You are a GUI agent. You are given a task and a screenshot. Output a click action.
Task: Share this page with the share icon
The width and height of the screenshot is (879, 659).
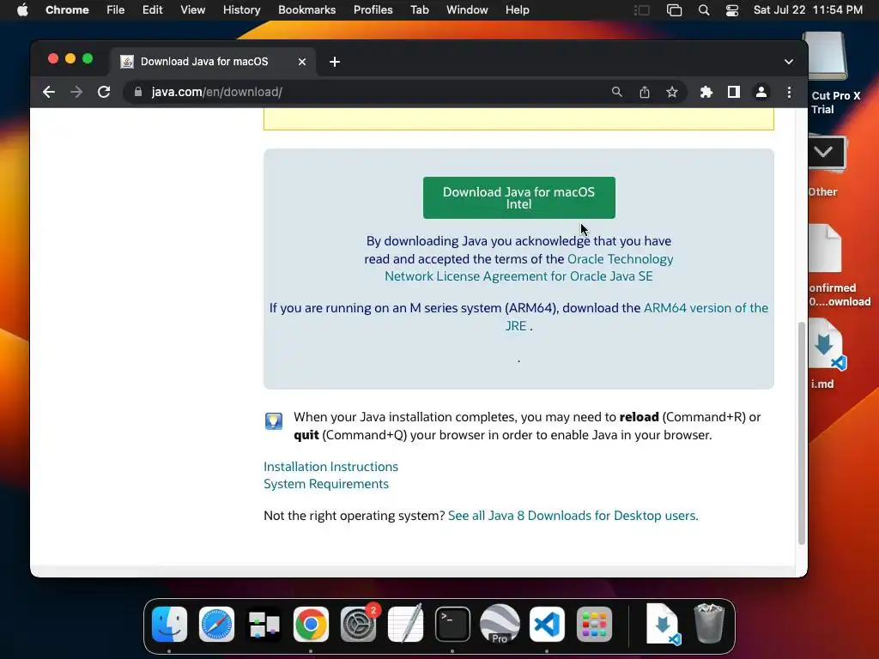tap(645, 92)
